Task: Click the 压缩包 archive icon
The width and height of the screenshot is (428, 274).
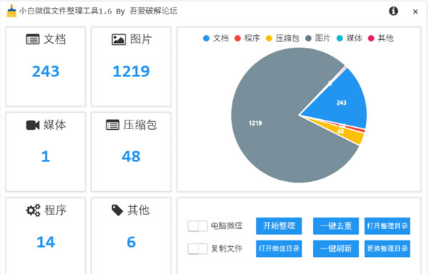Action: (x=113, y=125)
